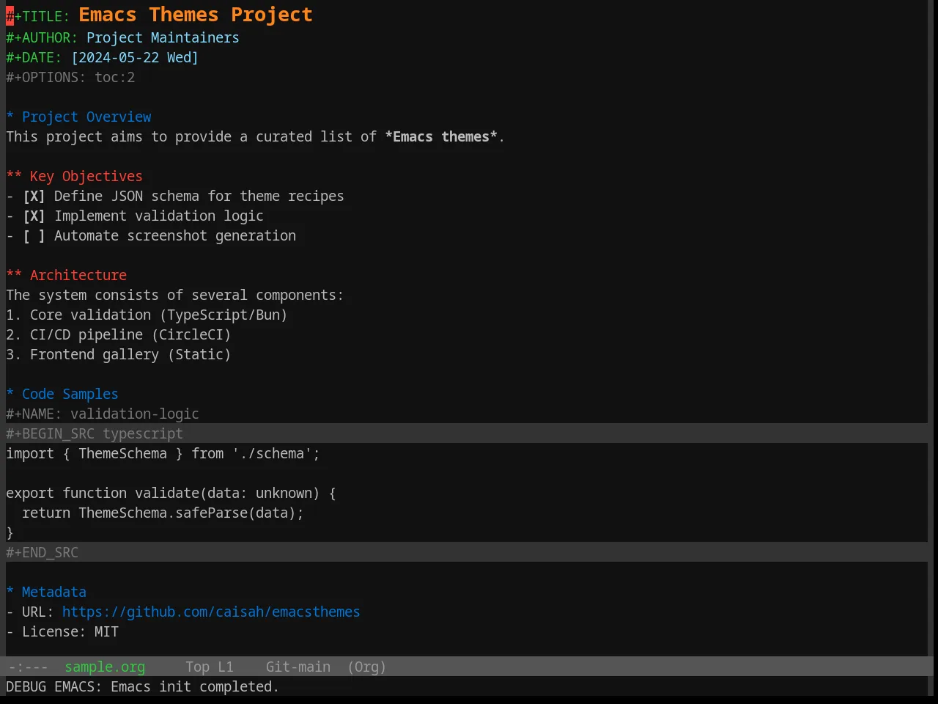Click the #+AUTHOR: keyword
This screenshot has height=704, width=938.
coord(42,38)
